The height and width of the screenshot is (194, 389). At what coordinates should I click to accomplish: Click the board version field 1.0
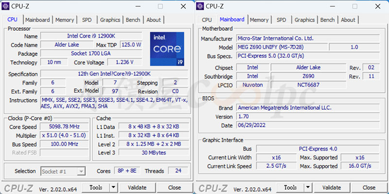(354, 47)
